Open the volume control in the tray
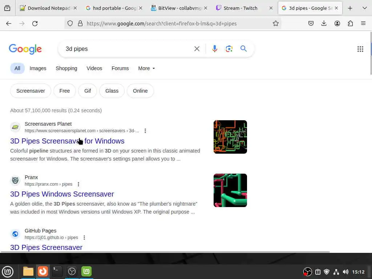Screen dimensions: 372x279 [345, 272]
